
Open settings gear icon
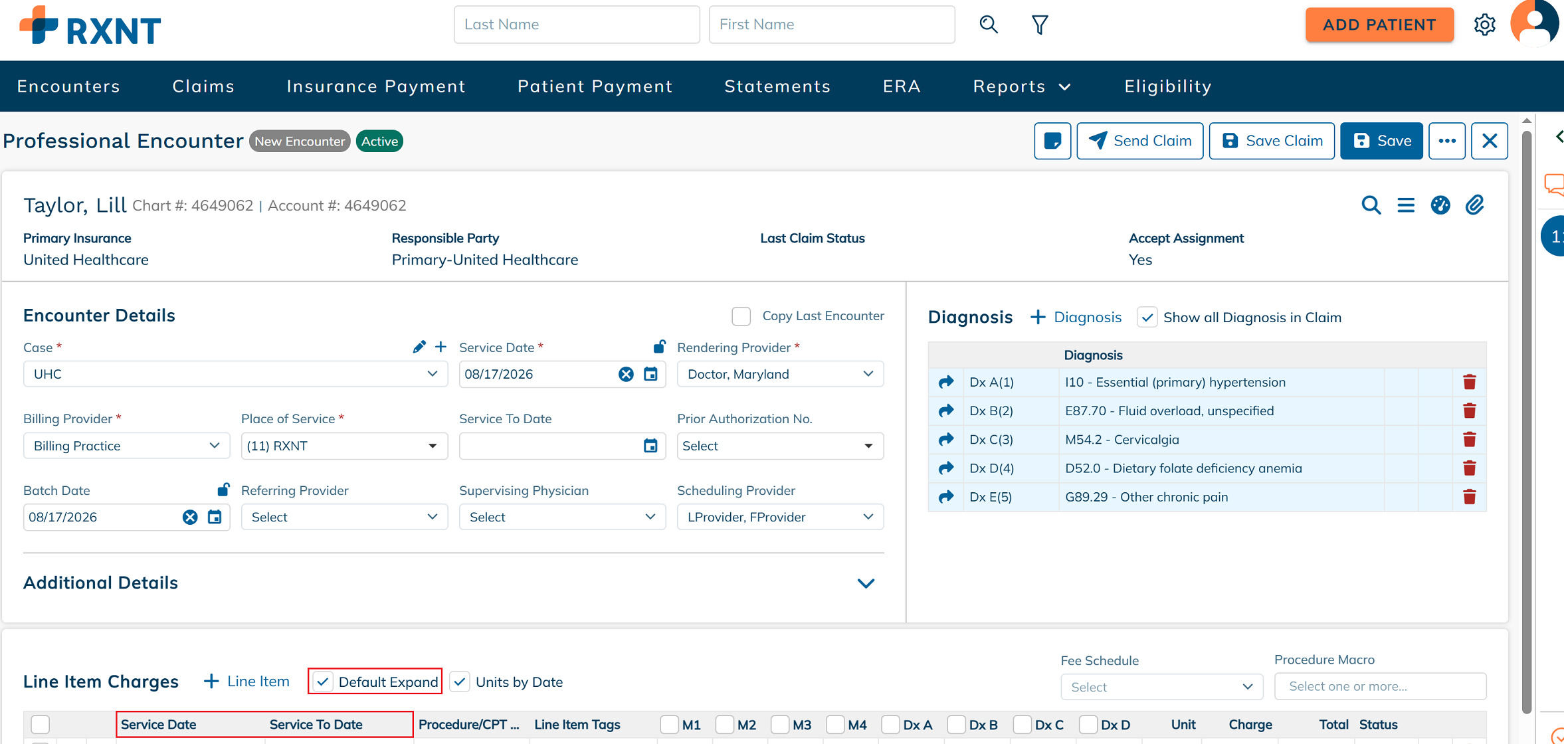(1485, 25)
